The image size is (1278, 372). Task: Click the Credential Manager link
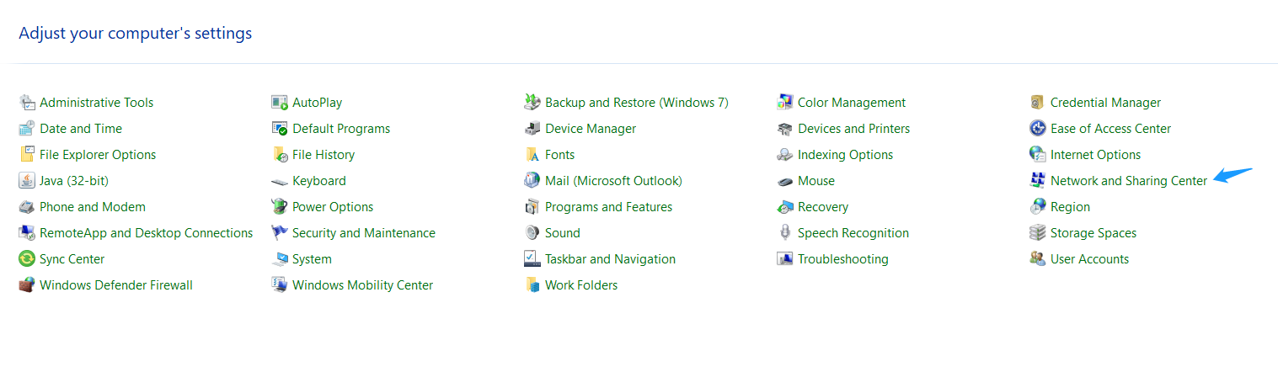tap(1106, 103)
